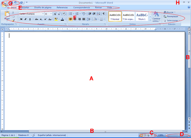The image size is (191, 138).
Task: Open the Referencias tab
Action: pyautogui.click(x=62, y=7)
